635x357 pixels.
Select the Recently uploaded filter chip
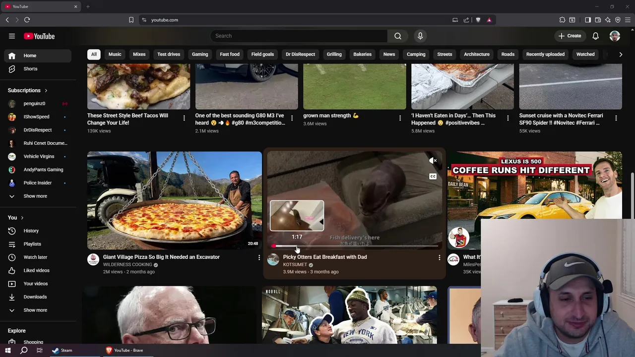pyautogui.click(x=545, y=54)
